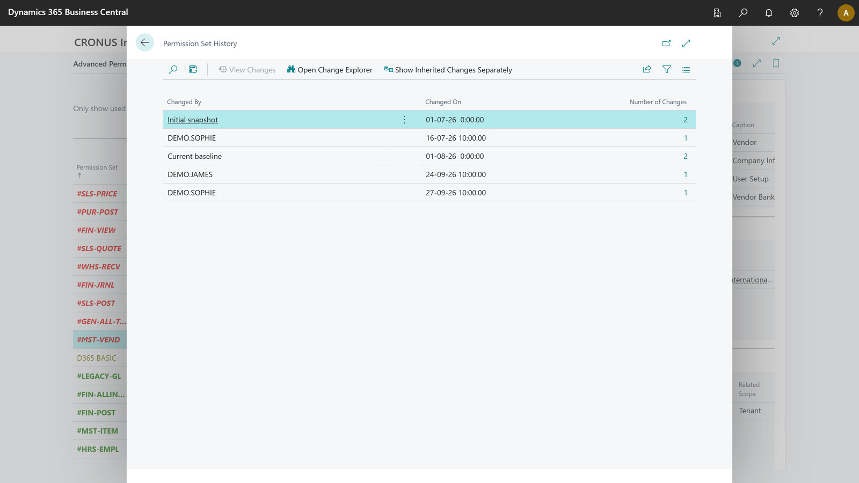Click Dynamics 365 Business Central title

68,12
